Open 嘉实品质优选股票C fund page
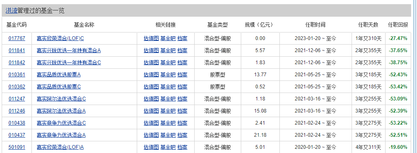 tap(59, 87)
